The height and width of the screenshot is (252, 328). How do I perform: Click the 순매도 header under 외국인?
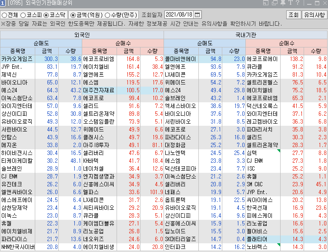41,43
